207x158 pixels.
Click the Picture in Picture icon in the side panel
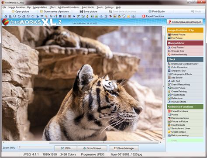[x=169, y=121]
